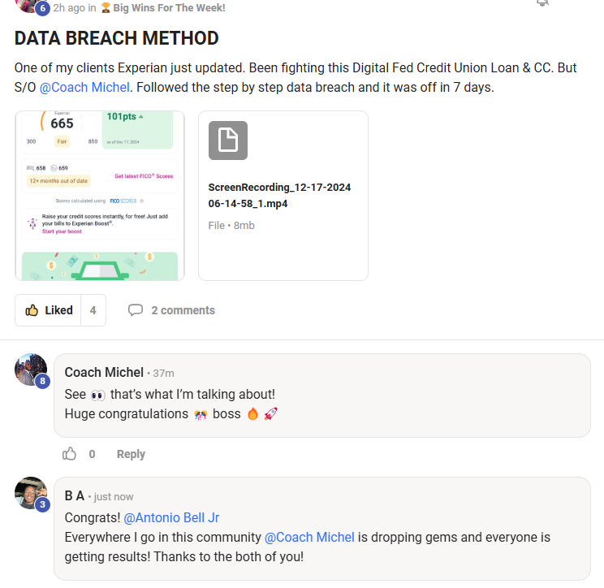Open the 2 comments link
604x588 pixels.
pyautogui.click(x=183, y=310)
